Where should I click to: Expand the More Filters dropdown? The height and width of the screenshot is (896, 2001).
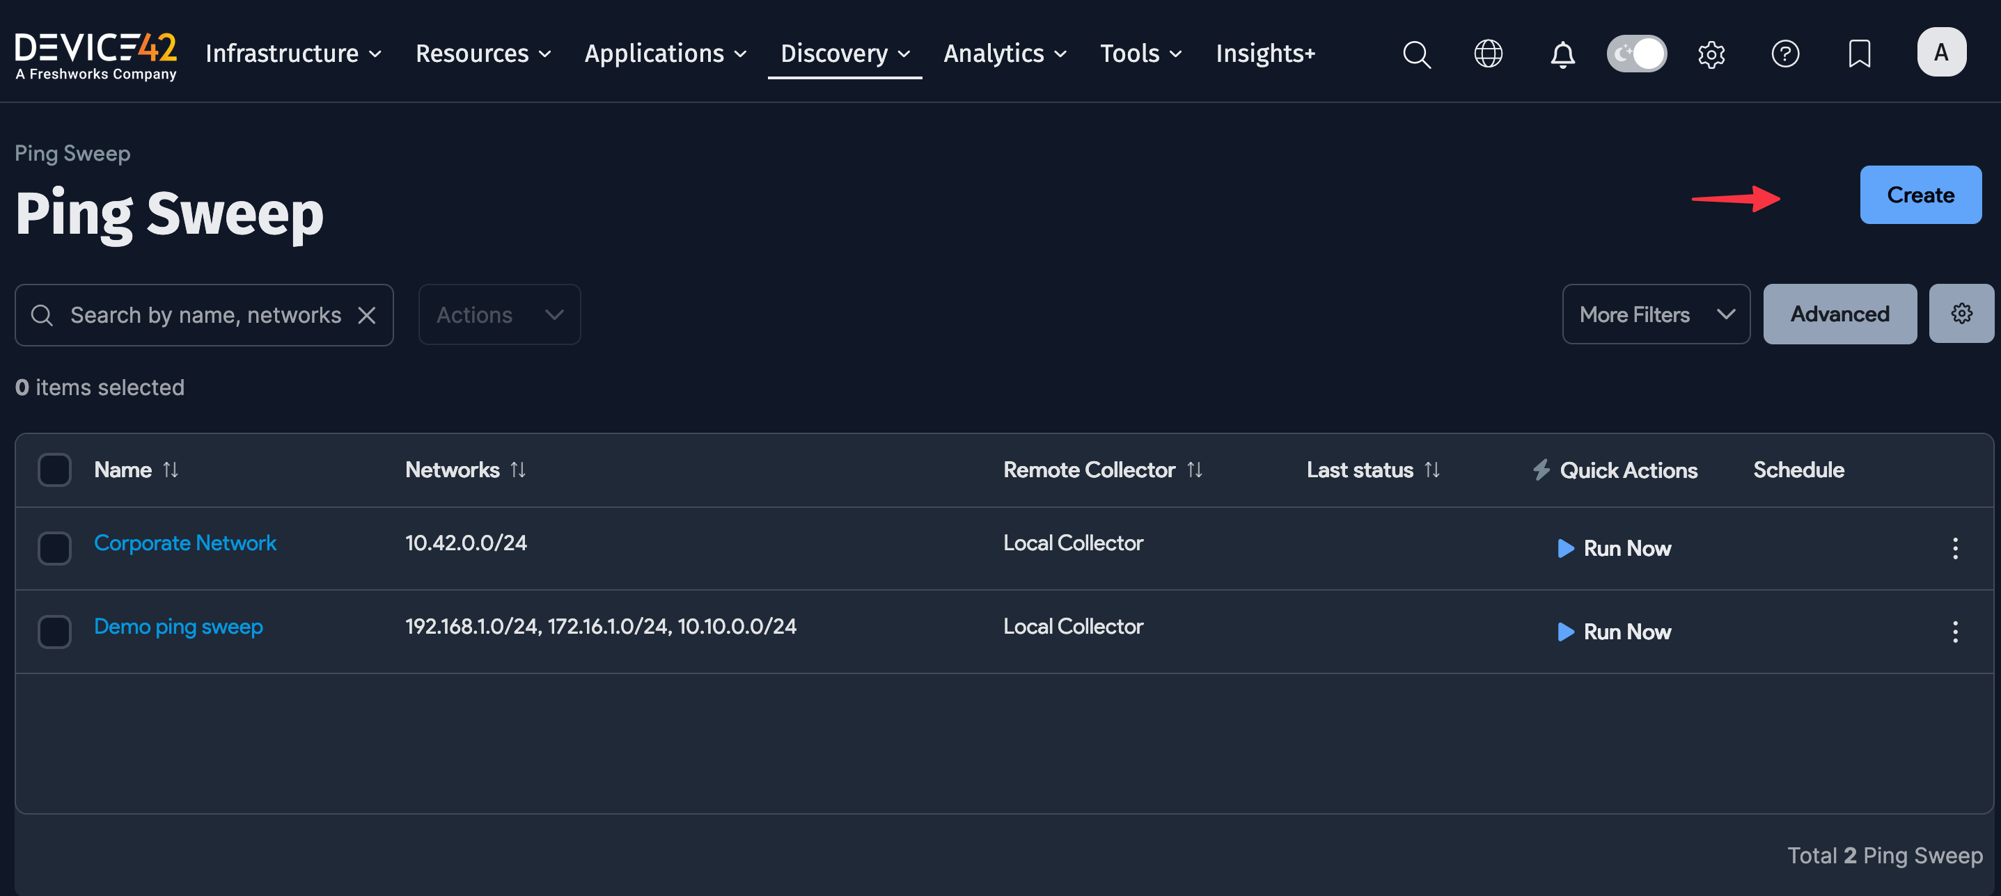1656,314
